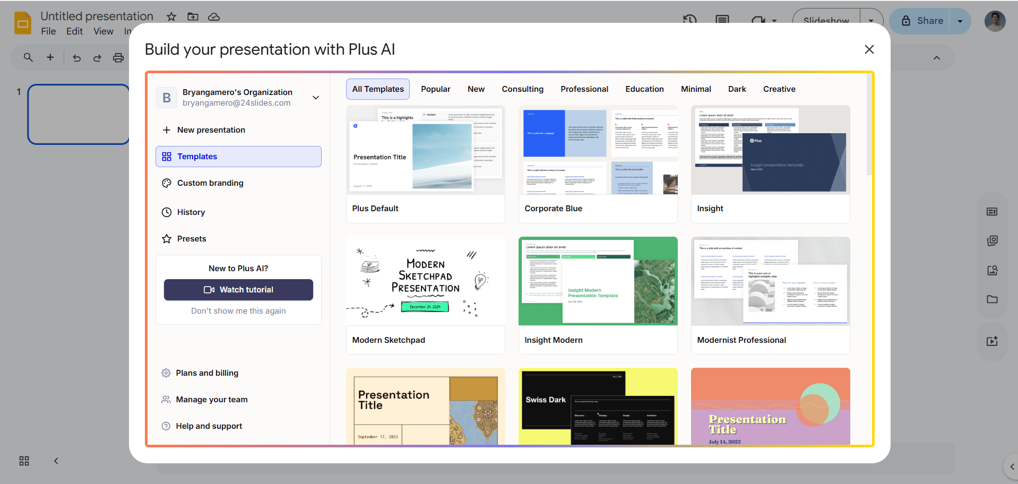Image resolution: width=1018 pixels, height=484 pixels.
Task: Check the cloud document status icon
Action: (214, 17)
